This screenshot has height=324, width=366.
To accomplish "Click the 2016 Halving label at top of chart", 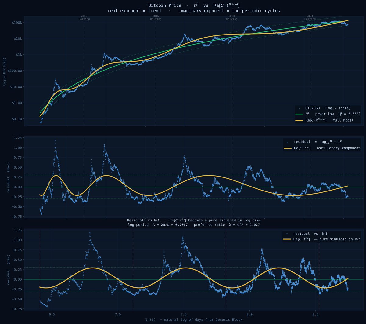I will [x=155, y=18].
